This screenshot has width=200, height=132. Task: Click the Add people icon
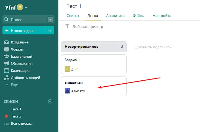click(7, 78)
